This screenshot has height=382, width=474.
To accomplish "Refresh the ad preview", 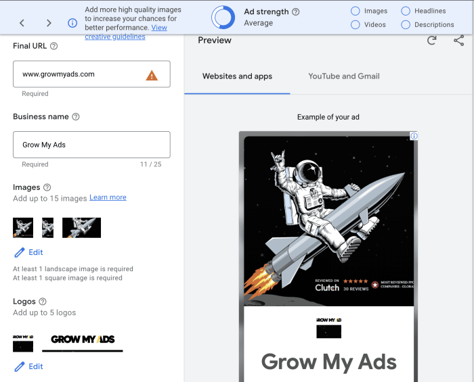I will 432,41.
